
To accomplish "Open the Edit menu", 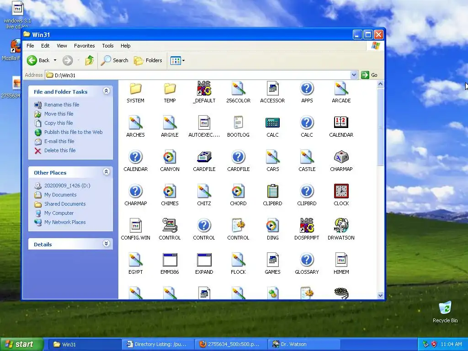I will click(x=45, y=46).
